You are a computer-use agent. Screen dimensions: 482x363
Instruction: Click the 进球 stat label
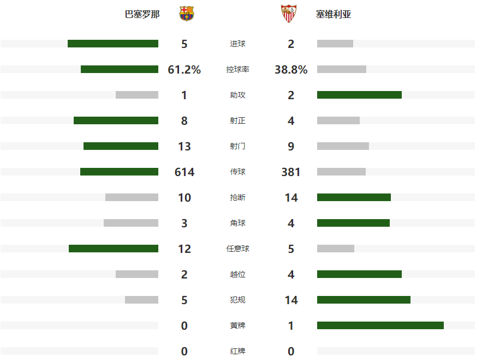237,44
